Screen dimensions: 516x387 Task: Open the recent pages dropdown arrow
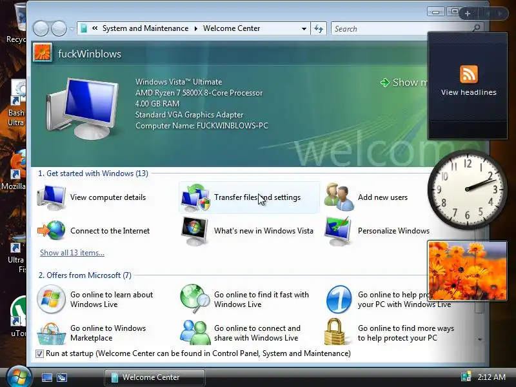pos(72,29)
